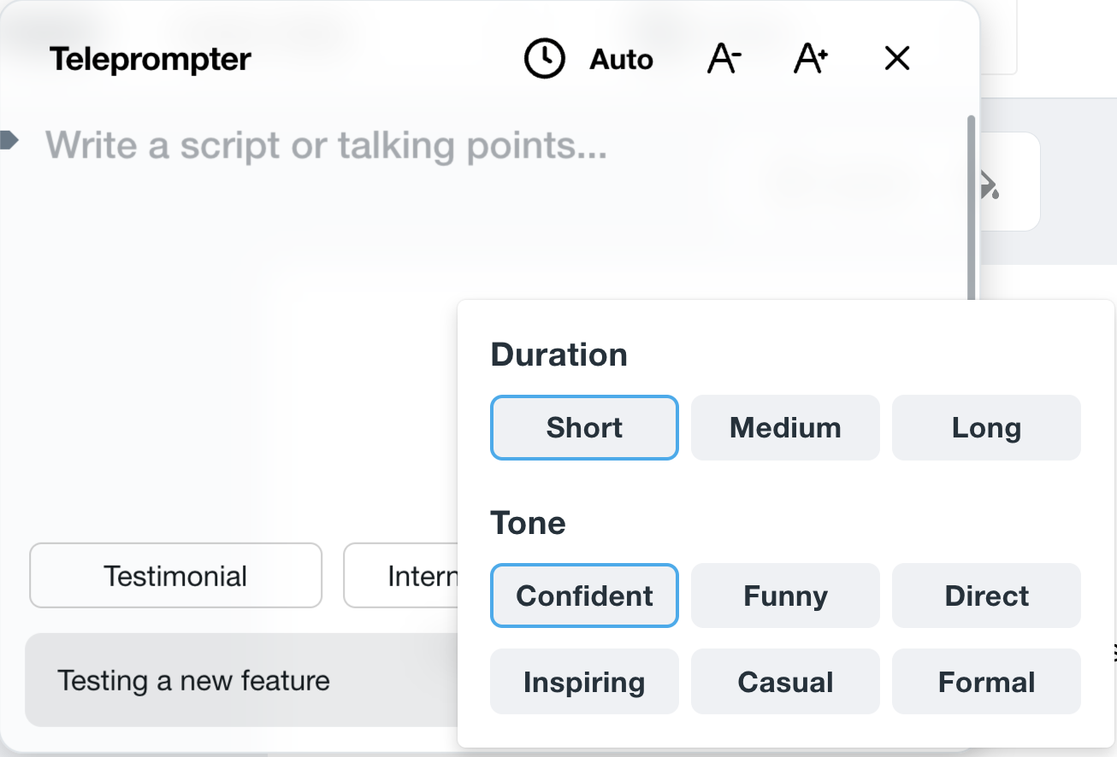Image resolution: width=1117 pixels, height=757 pixels.
Task: Choose the partially hidden Internal template button
Action: pos(400,576)
